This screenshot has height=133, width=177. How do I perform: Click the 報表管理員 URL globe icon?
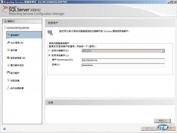point(8,58)
